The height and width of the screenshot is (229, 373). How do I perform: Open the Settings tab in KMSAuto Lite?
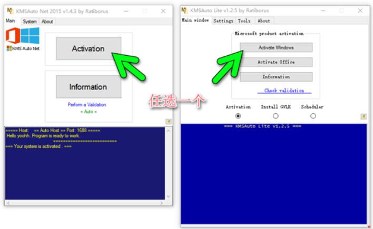pyautogui.click(x=223, y=21)
